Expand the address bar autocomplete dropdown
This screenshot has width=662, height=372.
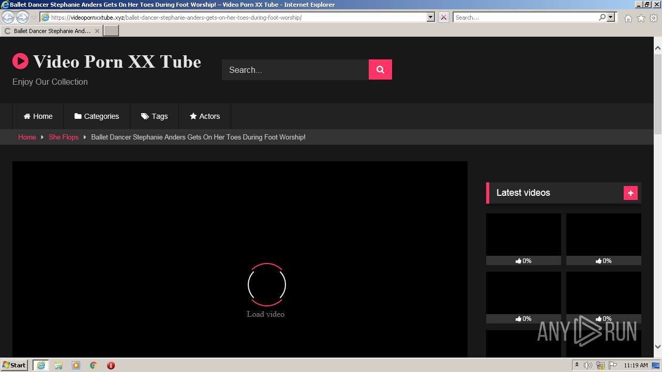(x=431, y=17)
